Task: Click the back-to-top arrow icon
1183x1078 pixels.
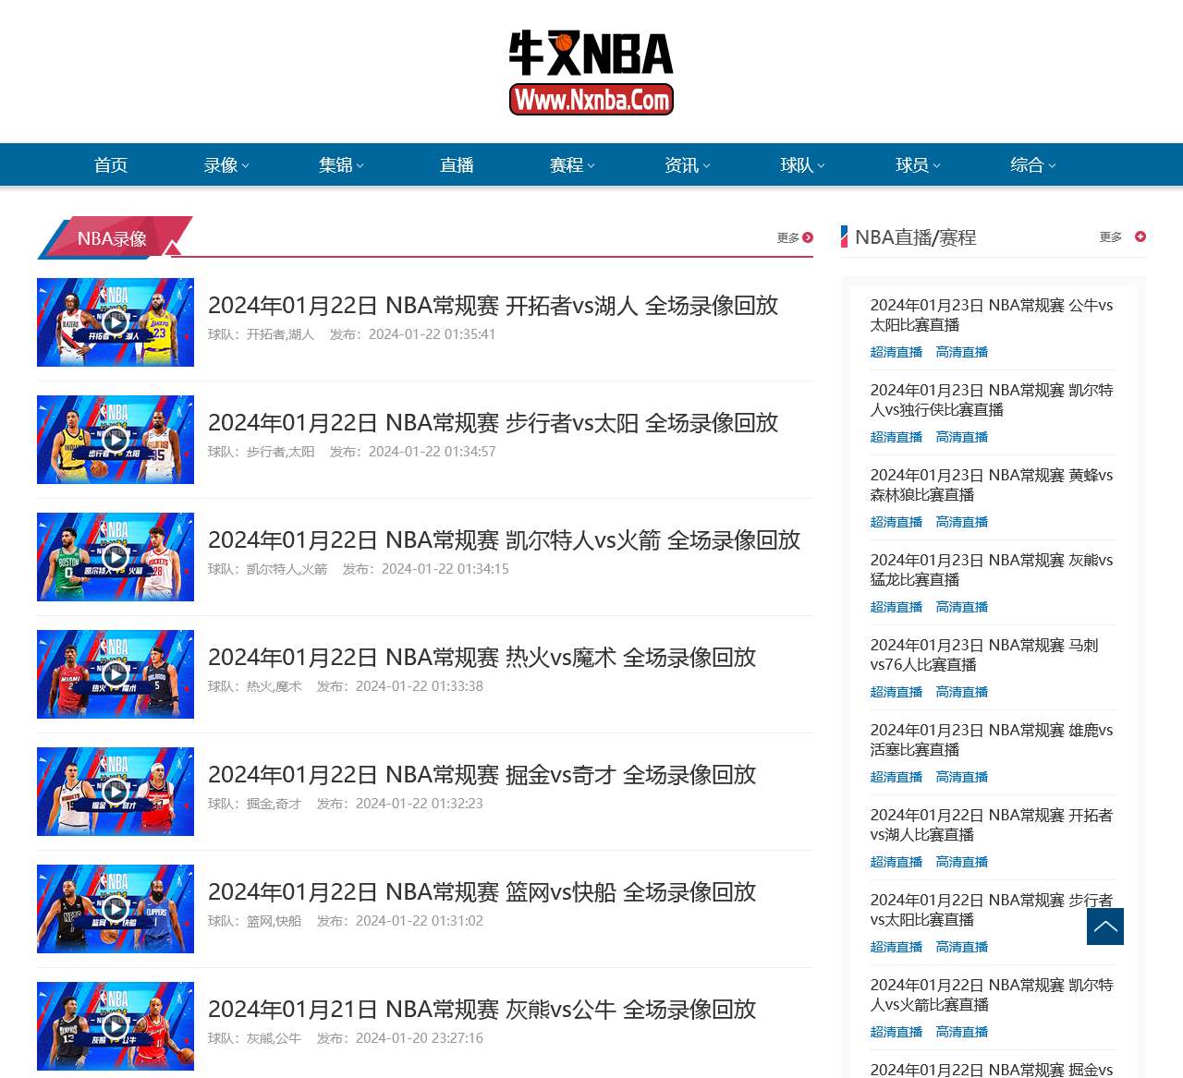Action: coord(1105,927)
